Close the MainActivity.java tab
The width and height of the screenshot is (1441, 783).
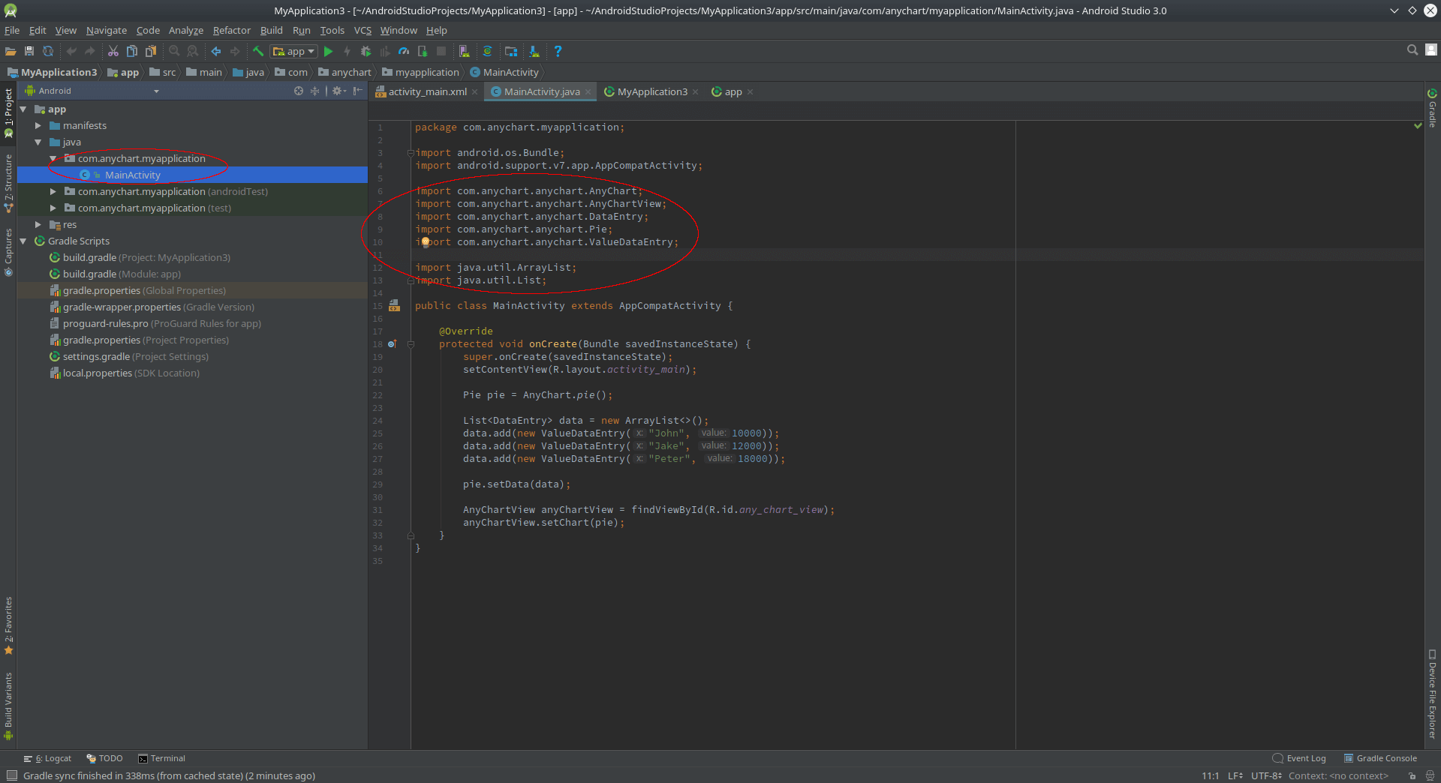point(588,92)
